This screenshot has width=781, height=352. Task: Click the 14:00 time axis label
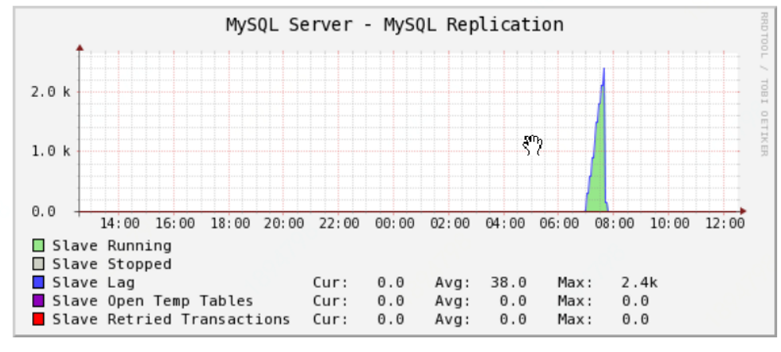(120, 223)
